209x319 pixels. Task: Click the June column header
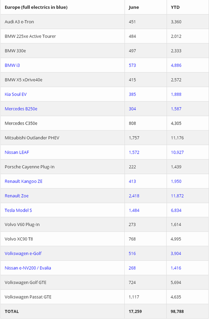tap(134, 7)
